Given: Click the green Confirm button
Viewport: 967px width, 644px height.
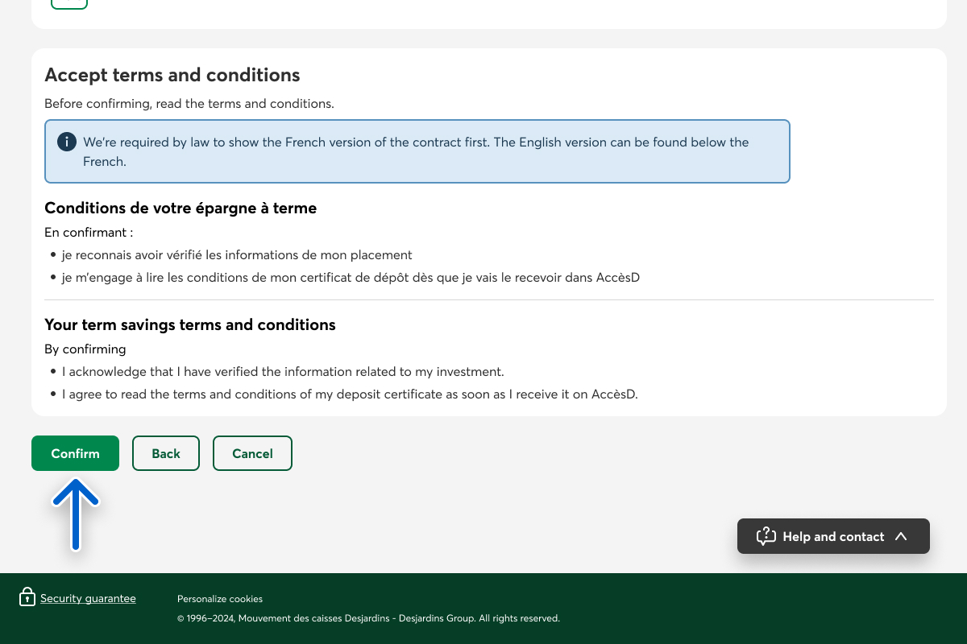Looking at the screenshot, I should (x=75, y=453).
